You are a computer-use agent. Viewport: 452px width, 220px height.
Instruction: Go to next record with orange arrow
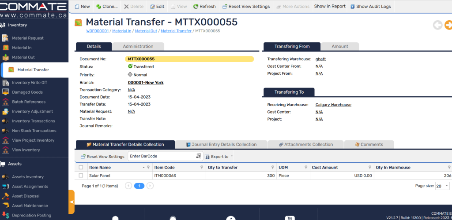click(448, 25)
